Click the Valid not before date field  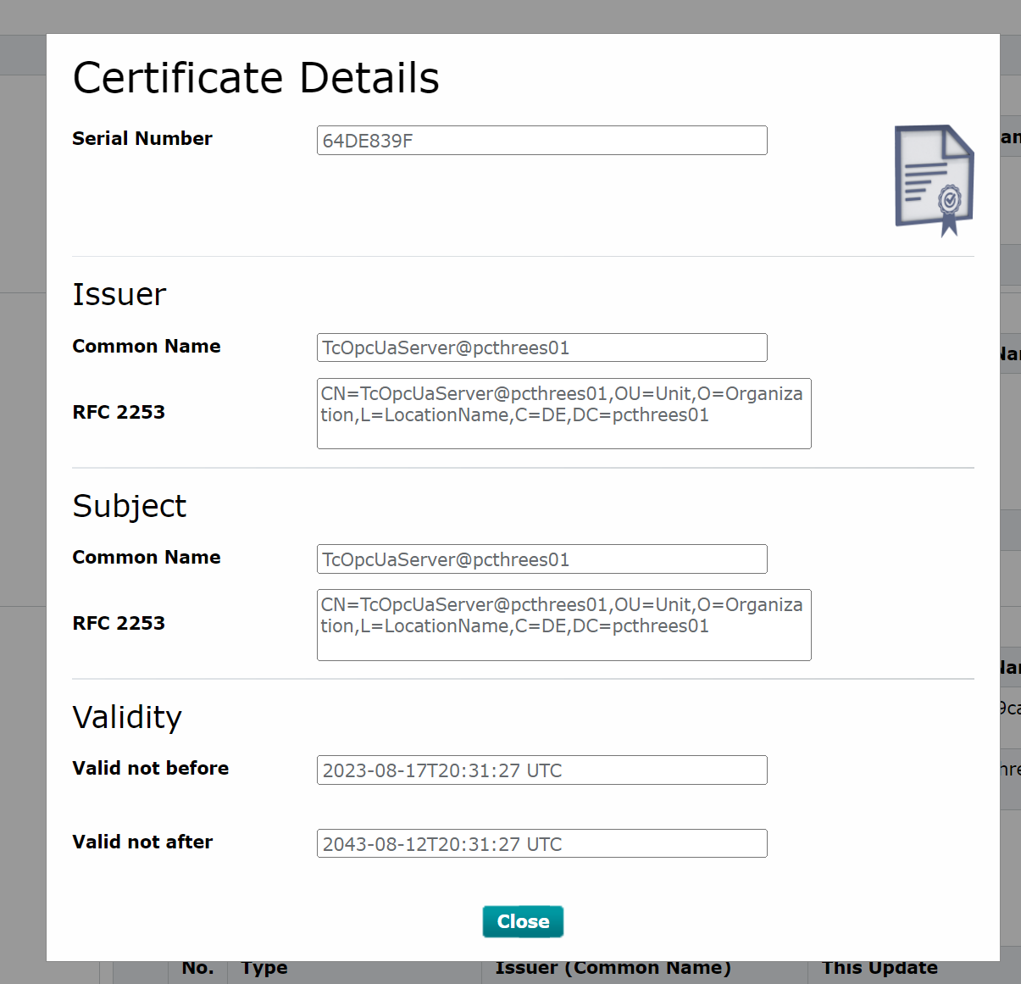pyautogui.click(x=542, y=770)
